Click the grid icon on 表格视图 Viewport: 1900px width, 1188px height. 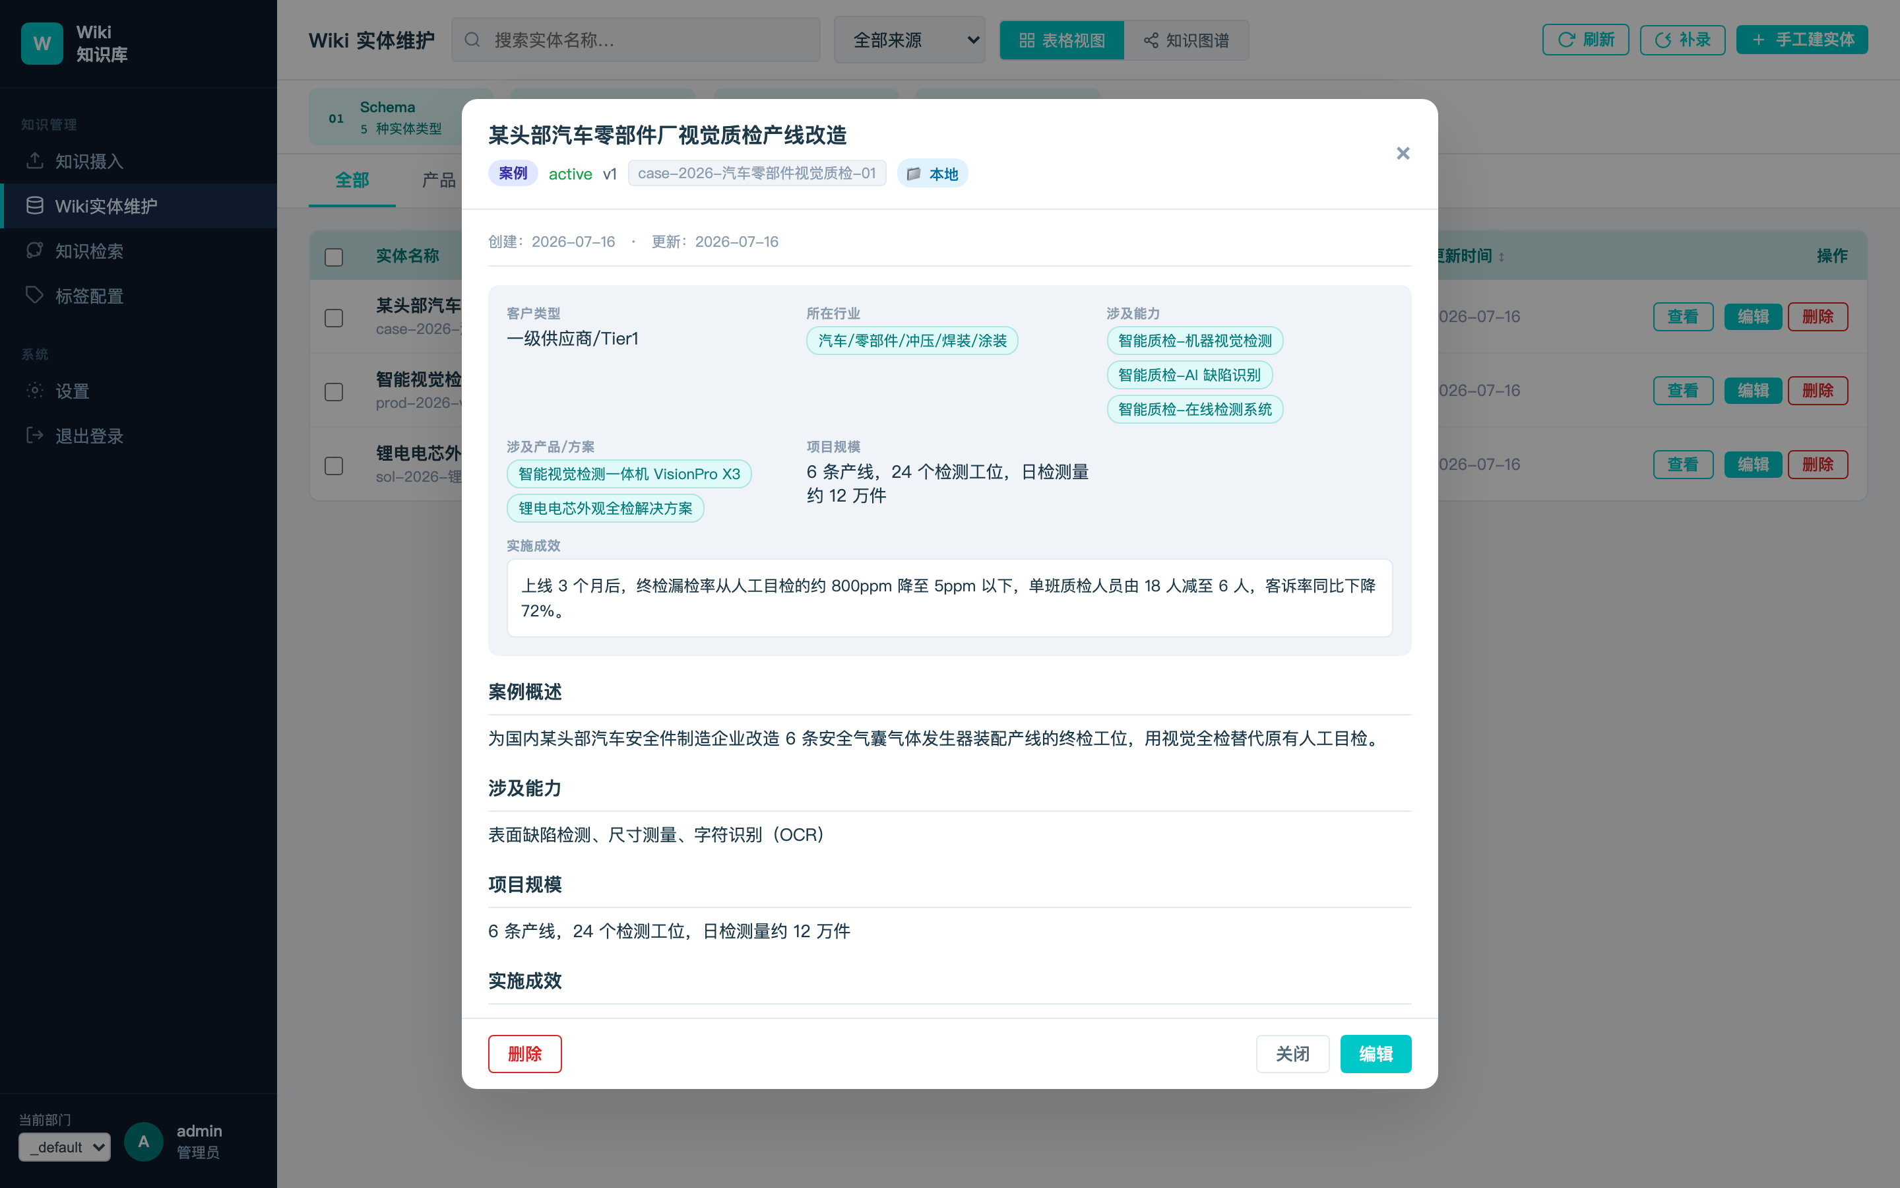(1027, 40)
